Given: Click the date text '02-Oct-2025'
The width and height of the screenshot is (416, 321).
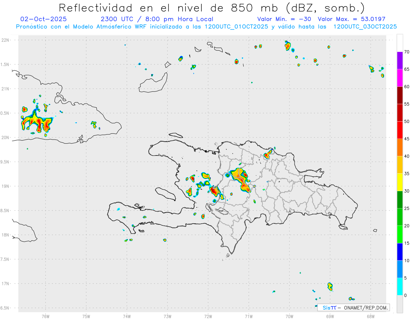Looking at the screenshot, I should tap(44, 19).
